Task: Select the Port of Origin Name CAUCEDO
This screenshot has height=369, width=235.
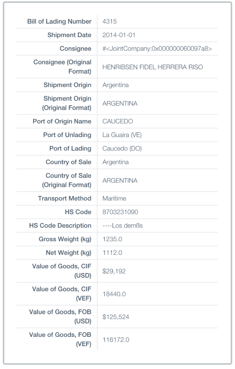Action: point(118,121)
